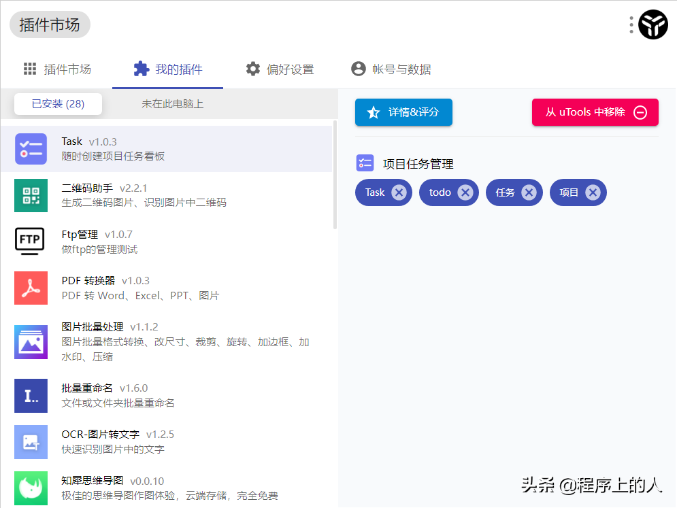Remove the 项目 keyword tag
677x508 pixels.
(593, 192)
